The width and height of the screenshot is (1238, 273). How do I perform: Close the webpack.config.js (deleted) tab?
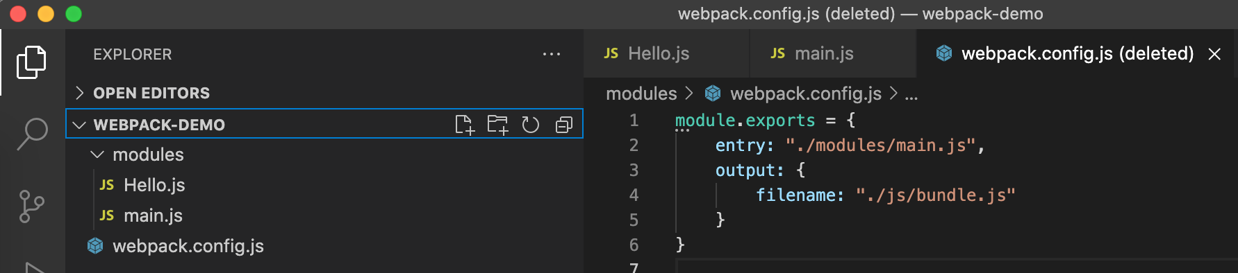1214,54
